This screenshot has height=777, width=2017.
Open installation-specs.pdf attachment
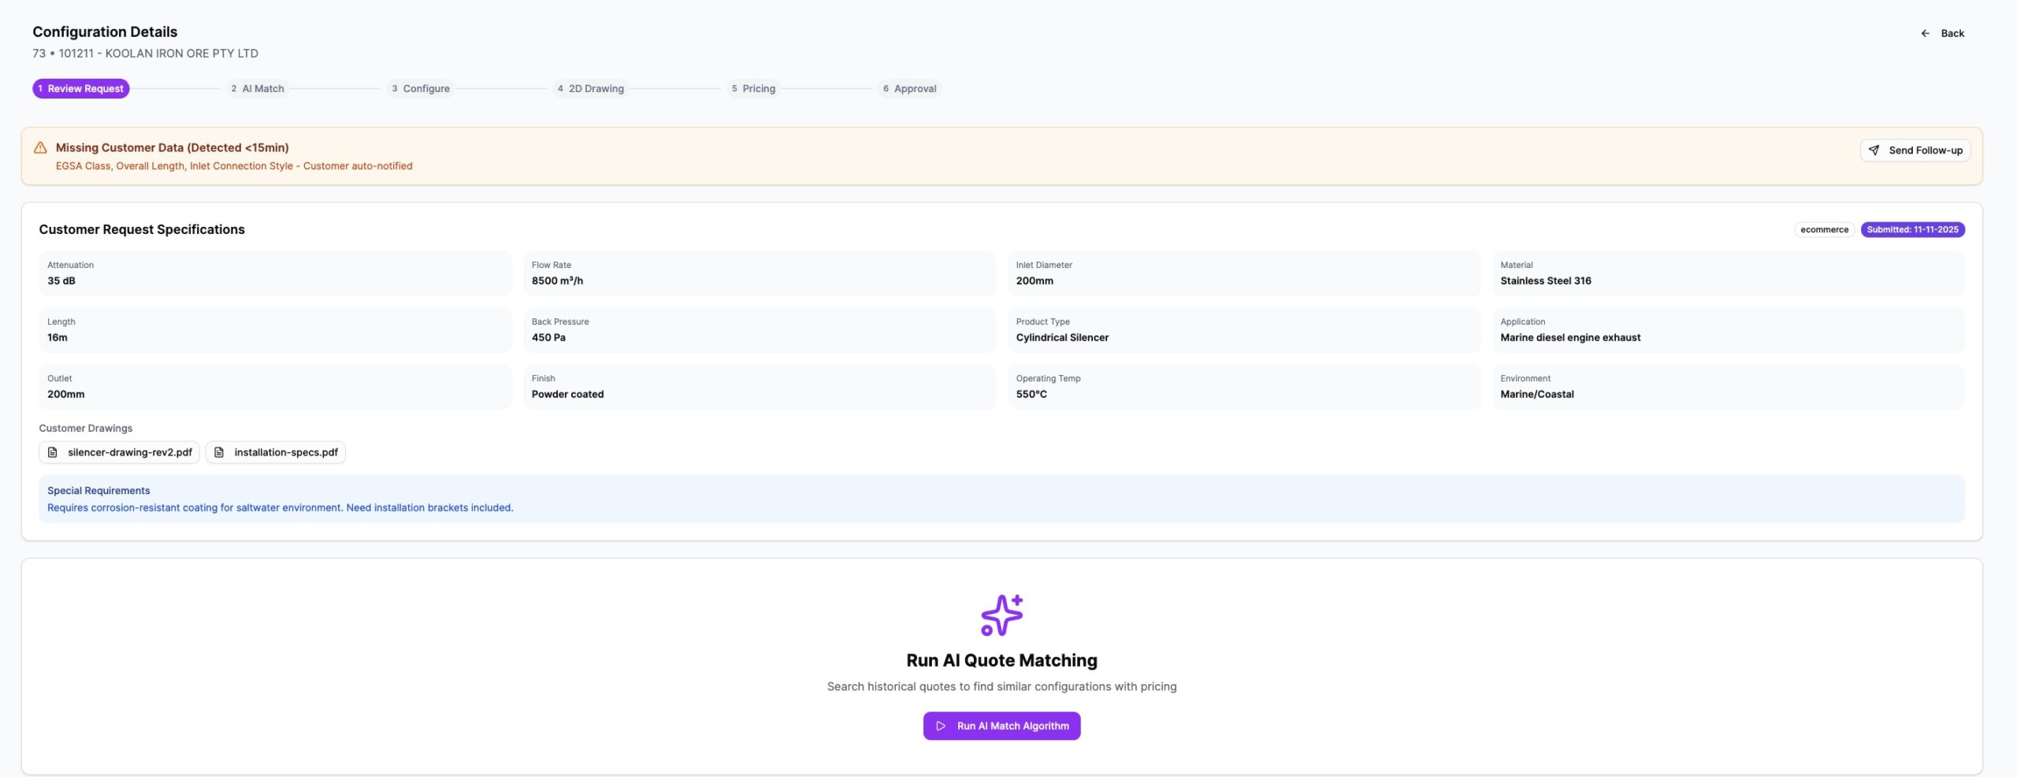(275, 452)
